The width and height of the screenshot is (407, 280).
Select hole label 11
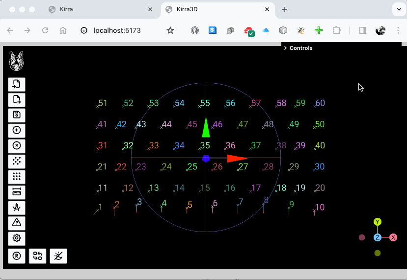103,188
